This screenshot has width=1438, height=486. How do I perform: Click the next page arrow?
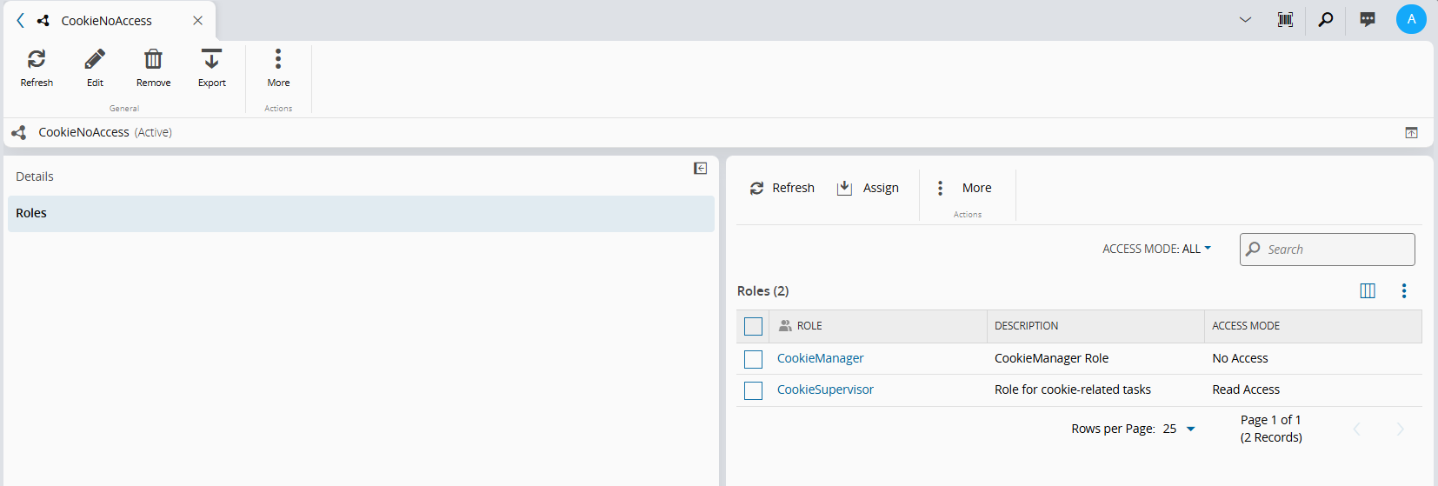(x=1400, y=429)
